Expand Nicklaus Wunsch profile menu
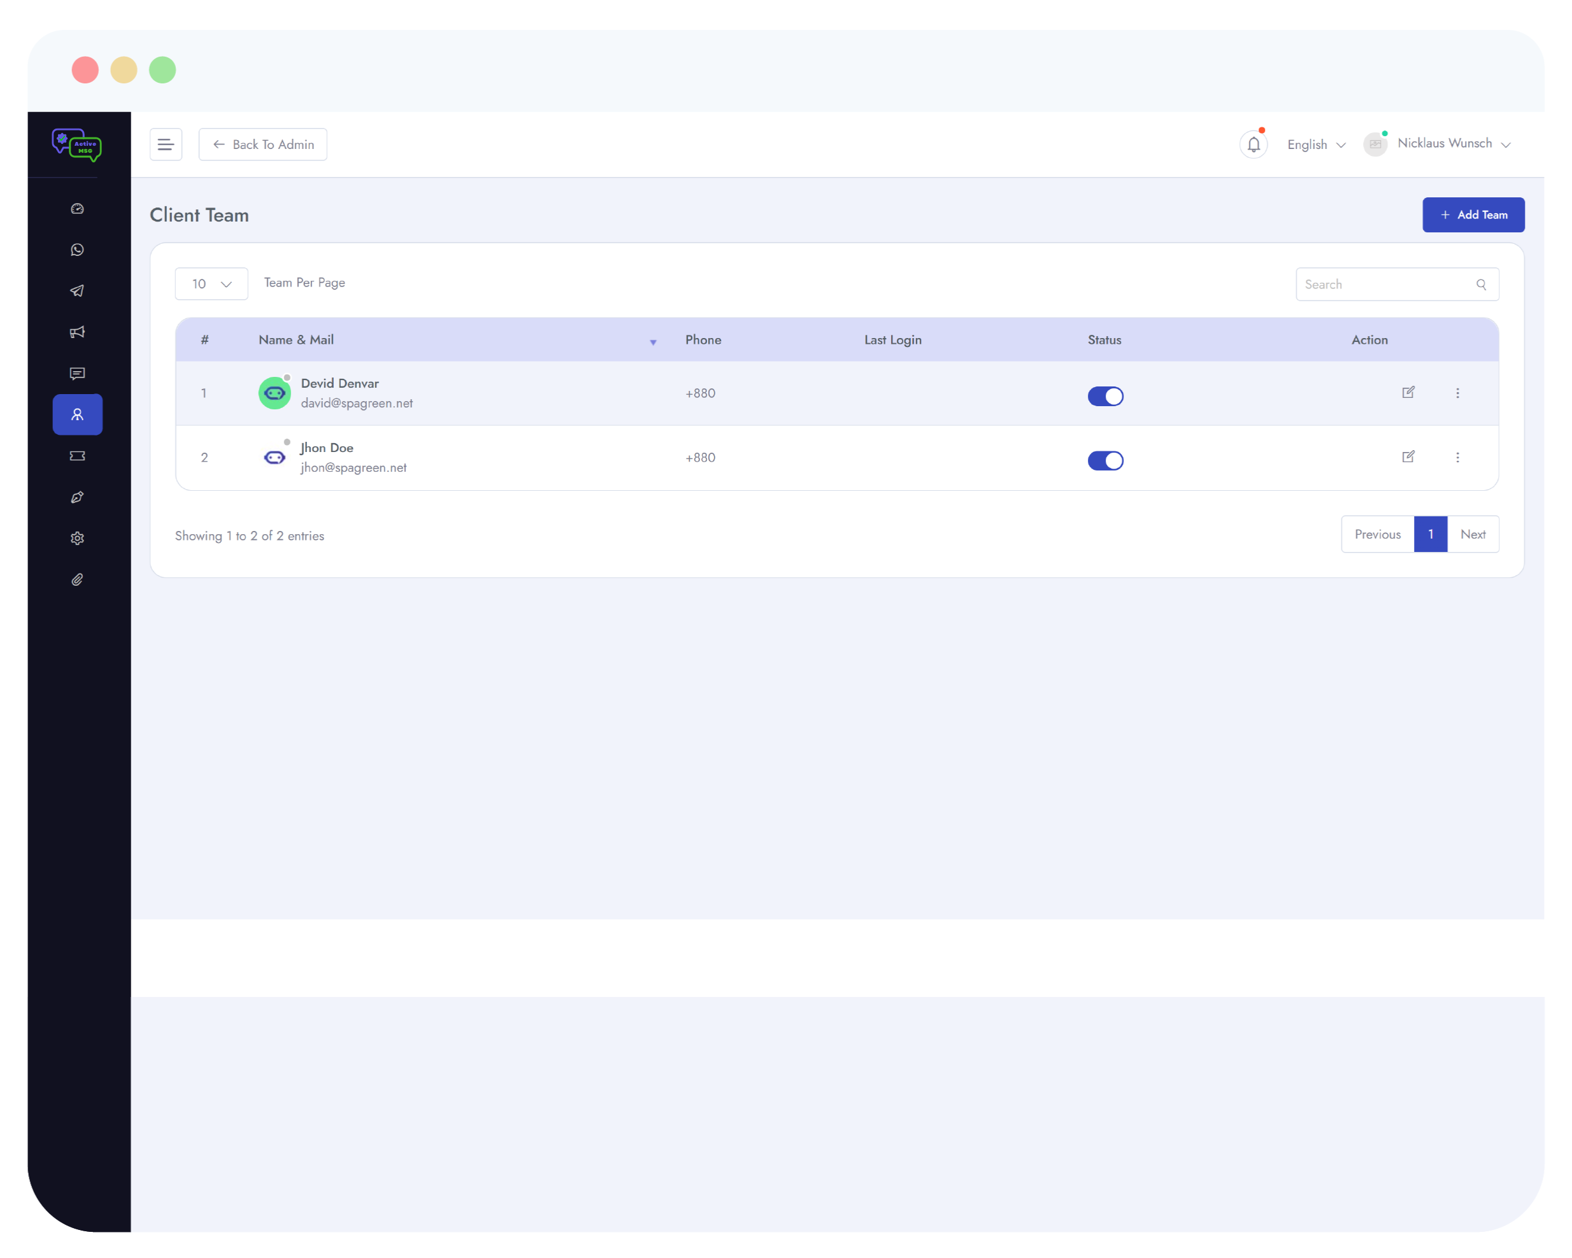The height and width of the screenshot is (1258, 1572). click(1452, 144)
